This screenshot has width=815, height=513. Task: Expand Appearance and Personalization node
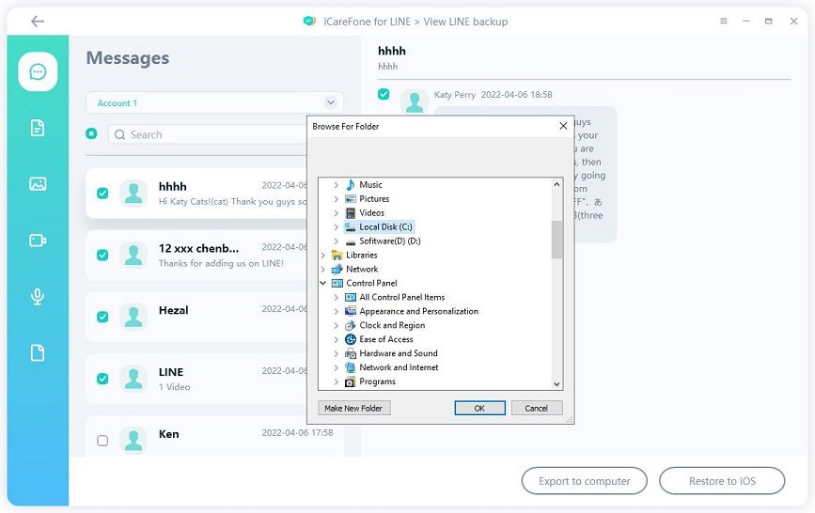coord(336,311)
